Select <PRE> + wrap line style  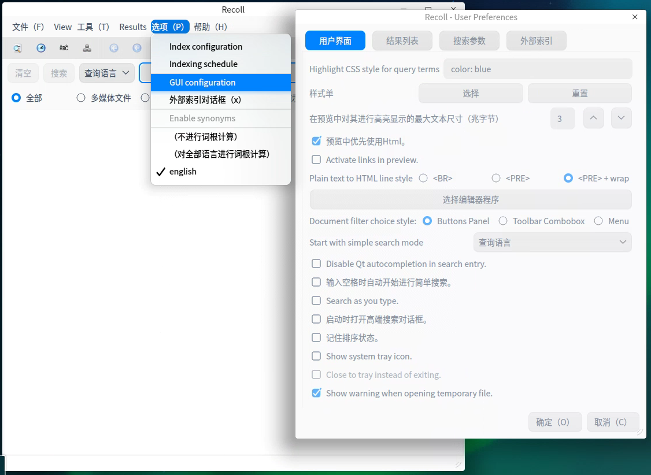coord(568,179)
